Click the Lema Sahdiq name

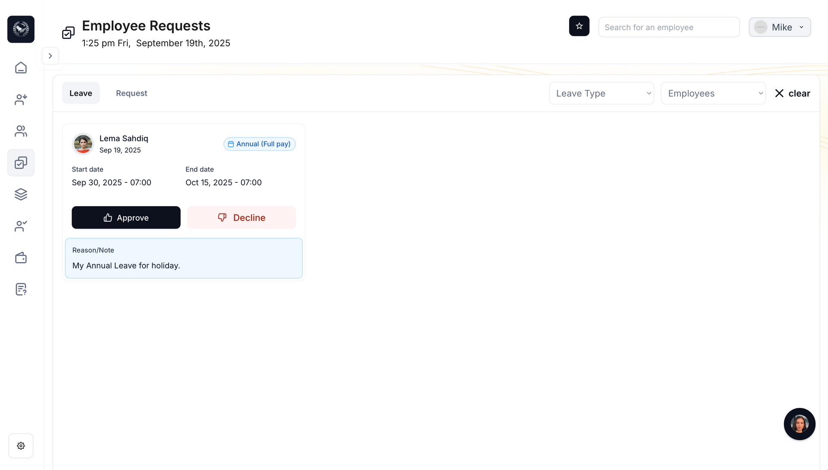[124, 138]
